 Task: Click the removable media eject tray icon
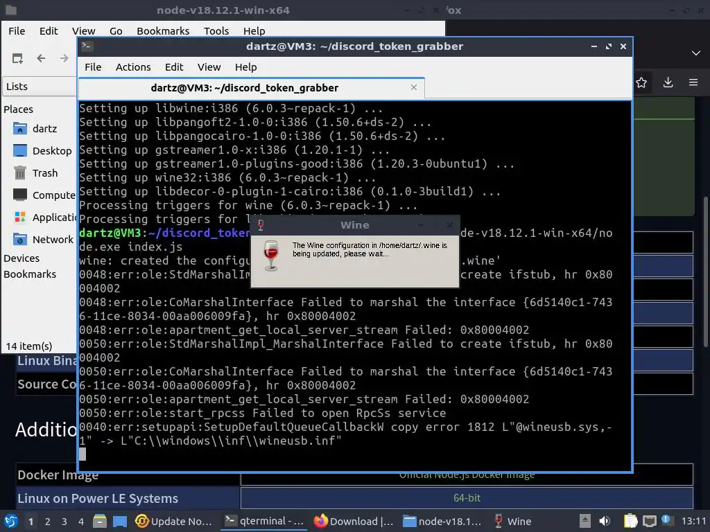[x=585, y=521]
